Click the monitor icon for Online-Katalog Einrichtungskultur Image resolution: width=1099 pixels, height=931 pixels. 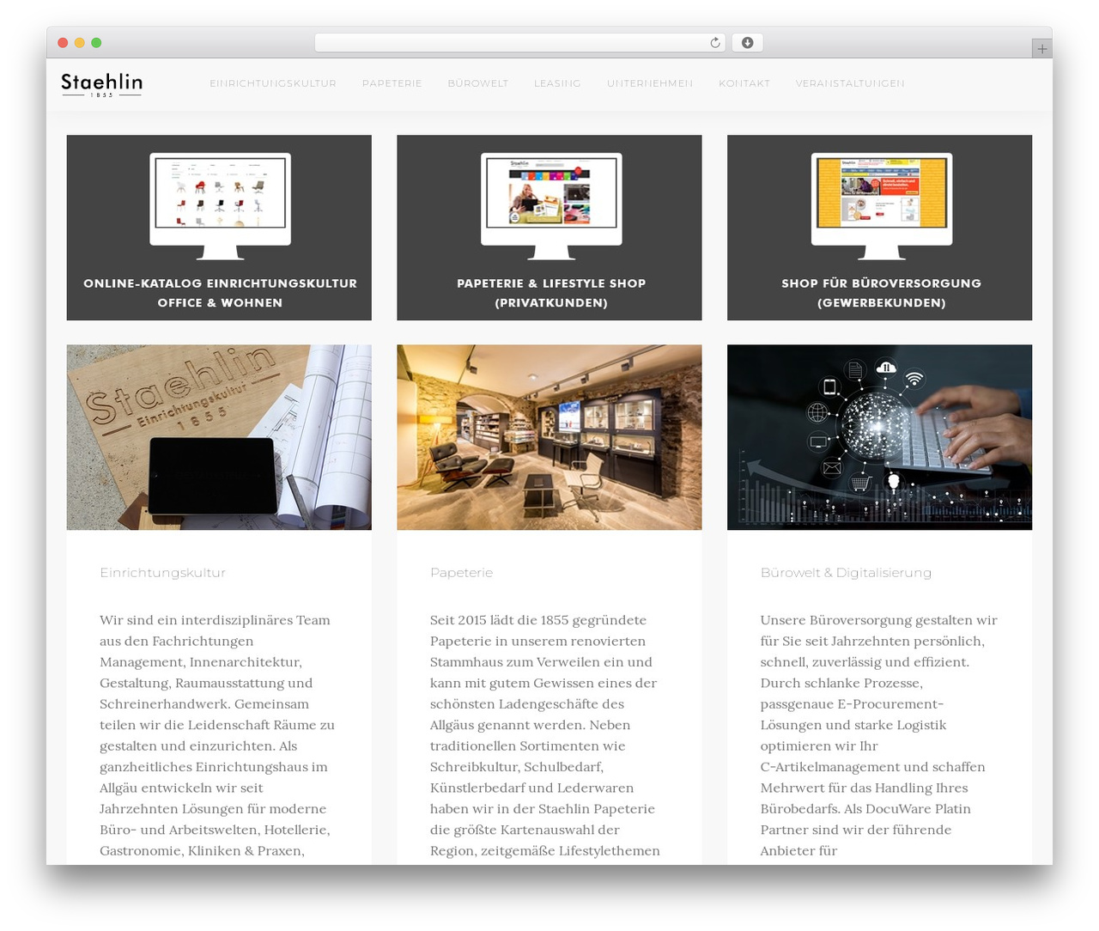(220, 206)
